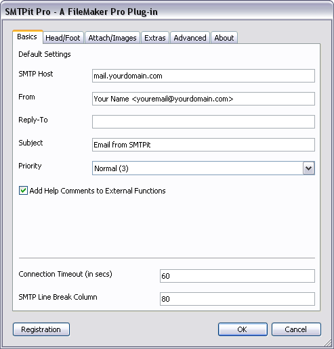Uncheck Add Help Comments to External Functions
This screenshot has height=349, width=334.
pos(23,191)
